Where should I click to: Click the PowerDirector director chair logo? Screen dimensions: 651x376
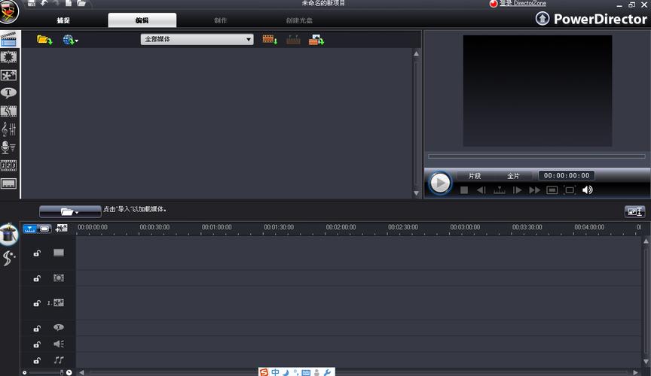(x=9, y=11)
